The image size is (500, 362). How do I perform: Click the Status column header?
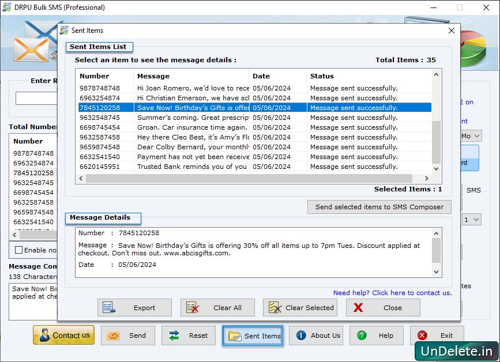point(369,76)
